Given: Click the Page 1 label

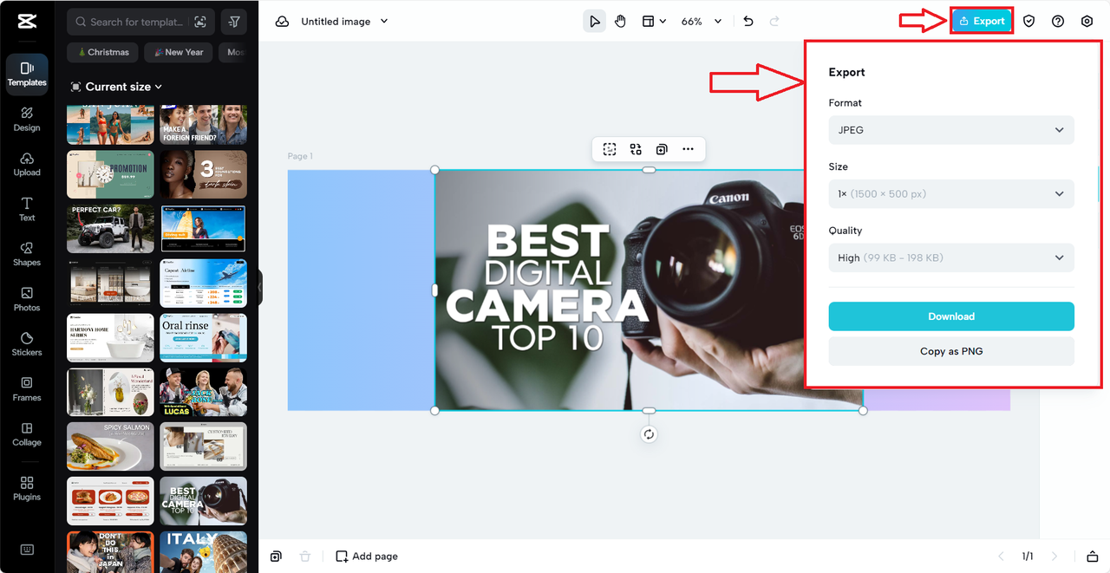Looking at the screenshot, I should tap(300, 156).
